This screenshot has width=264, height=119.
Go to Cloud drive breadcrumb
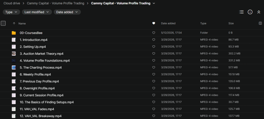click(x=12, y=3)
